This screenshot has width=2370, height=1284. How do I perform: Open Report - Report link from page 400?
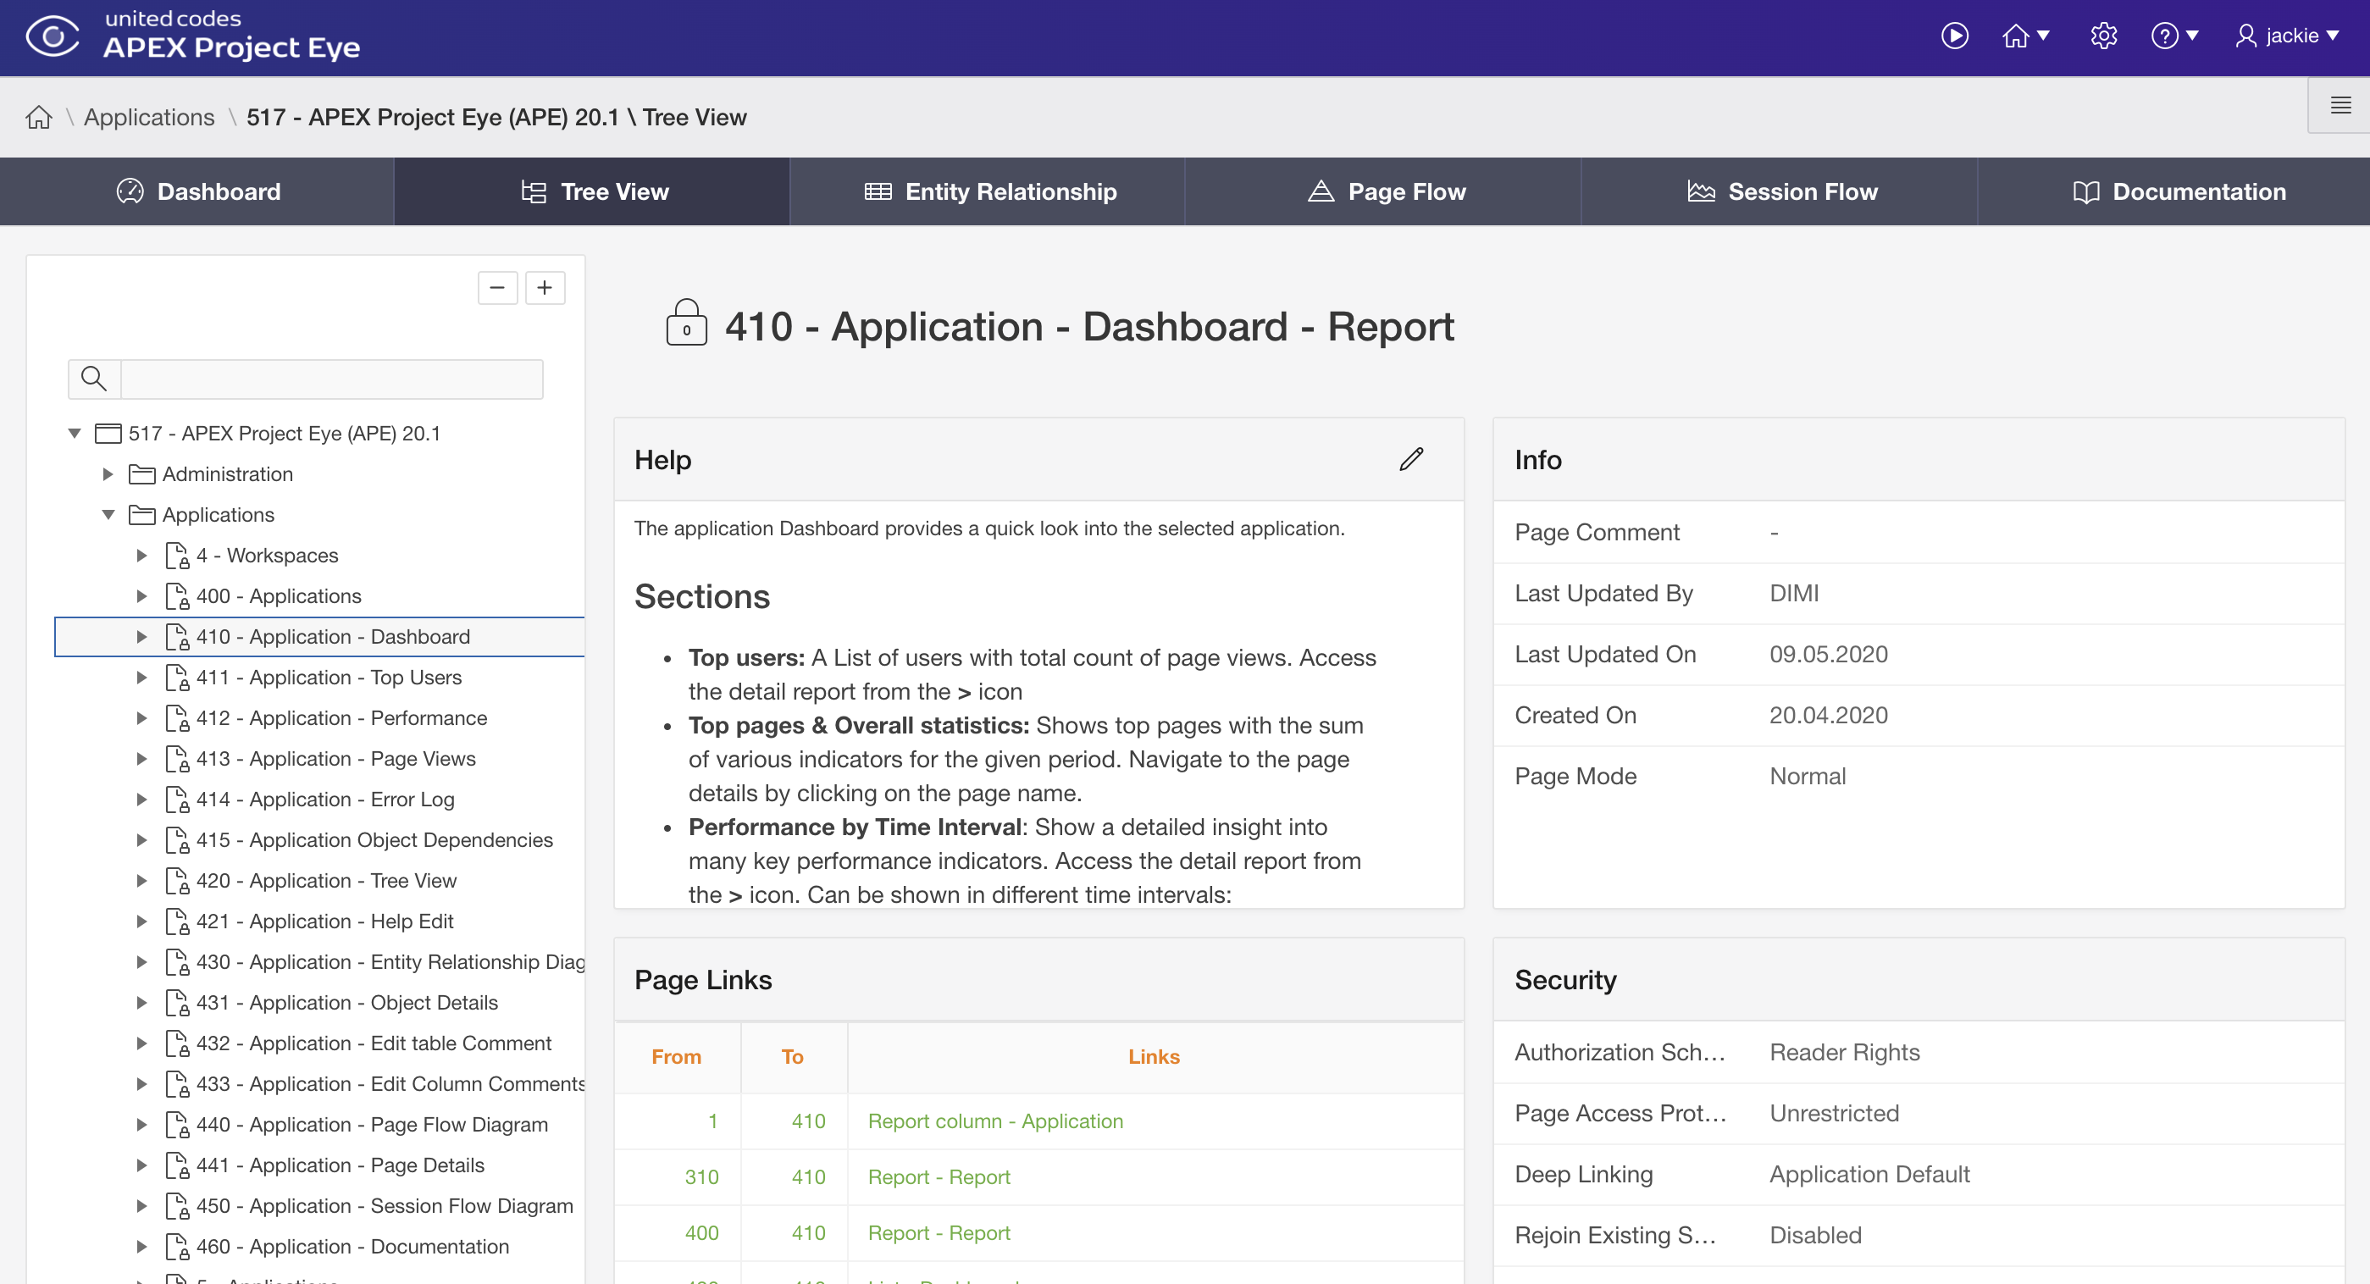pyautogui.click(x=939, y=1232)
